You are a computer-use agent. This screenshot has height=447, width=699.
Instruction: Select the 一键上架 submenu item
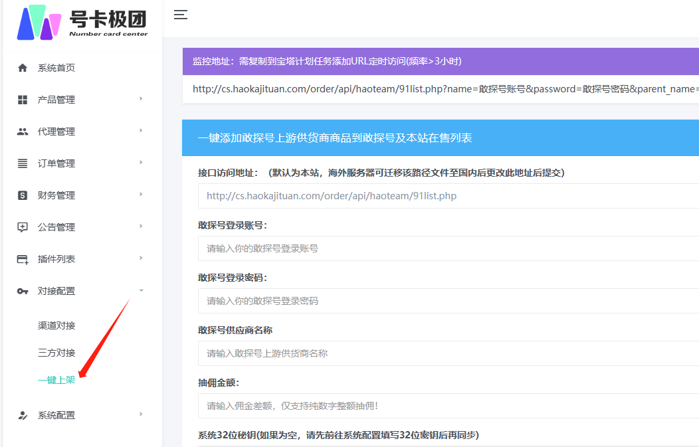(x=56, y=380)
